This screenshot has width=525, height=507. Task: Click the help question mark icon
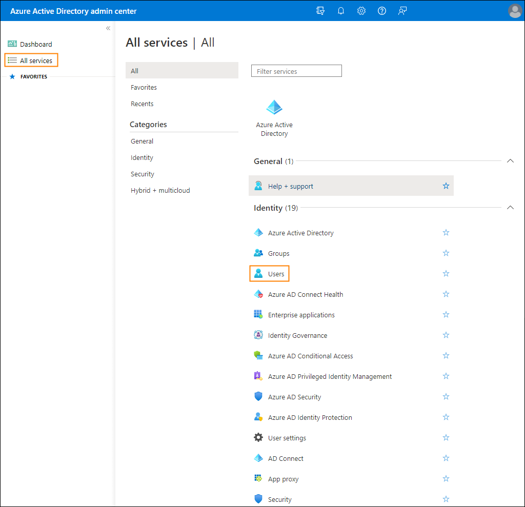click(x=381, y=11)
